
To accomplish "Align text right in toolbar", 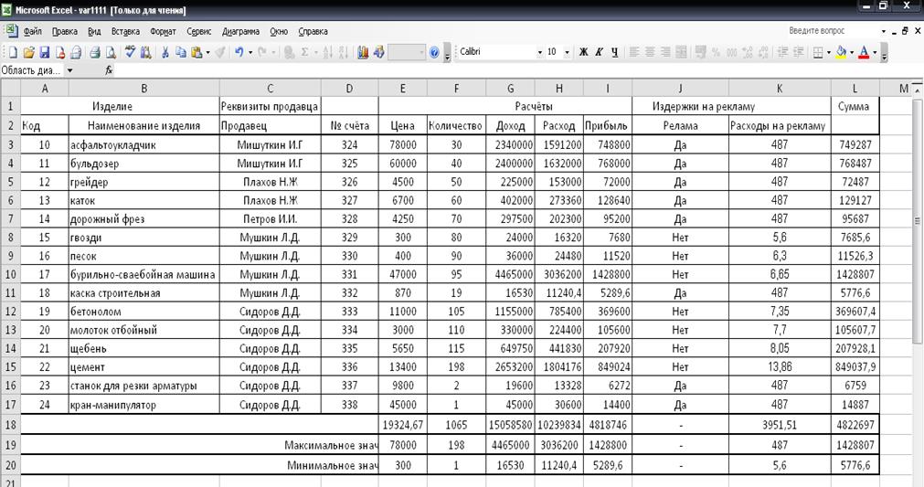I will [x=665, y=52].
